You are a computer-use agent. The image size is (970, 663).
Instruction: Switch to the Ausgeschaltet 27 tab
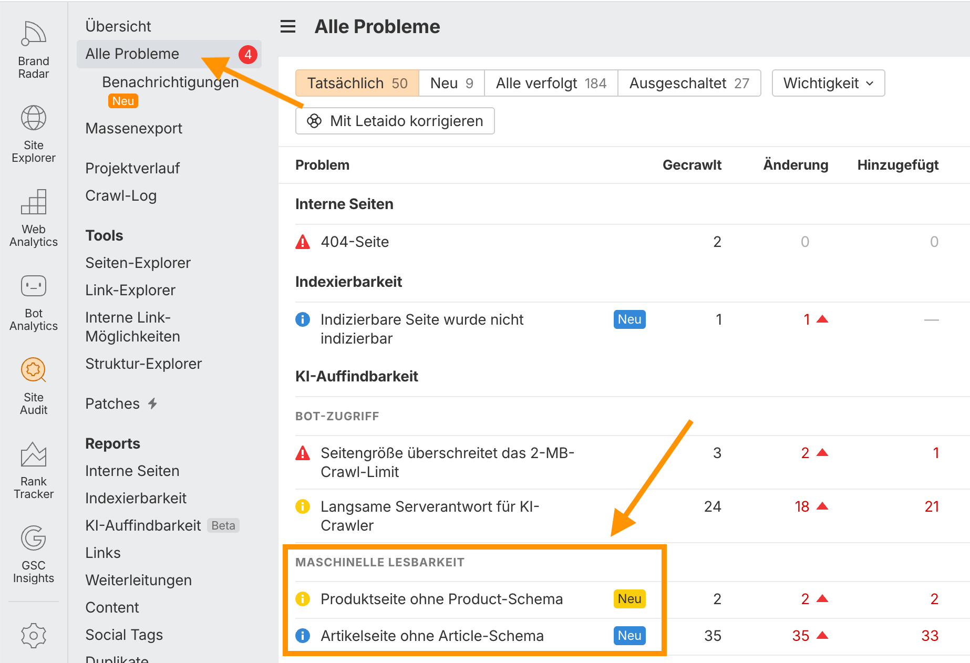(x=689, y=83)
